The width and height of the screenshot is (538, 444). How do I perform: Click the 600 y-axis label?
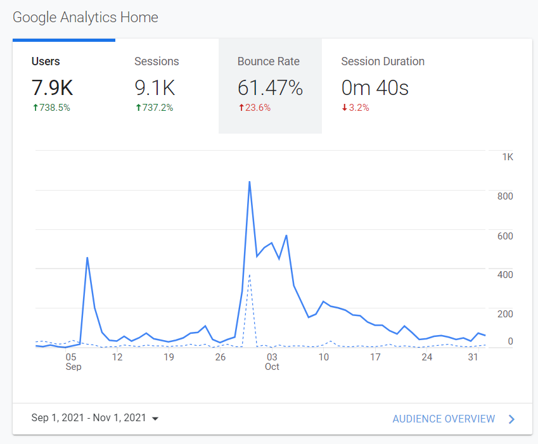[505, 236]
